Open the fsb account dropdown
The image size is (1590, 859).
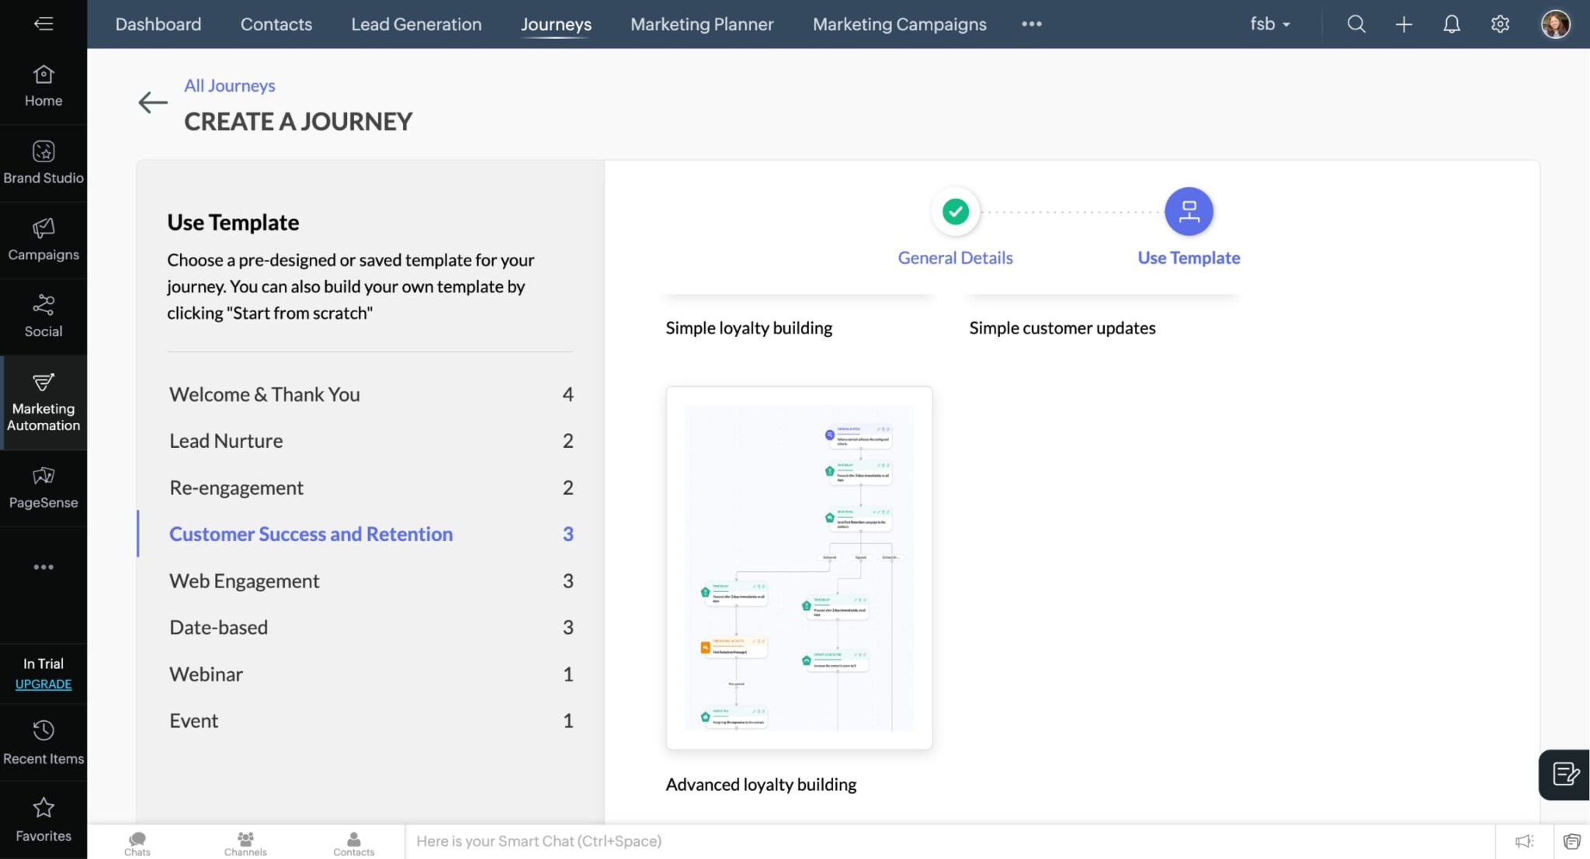point(1270,24)
